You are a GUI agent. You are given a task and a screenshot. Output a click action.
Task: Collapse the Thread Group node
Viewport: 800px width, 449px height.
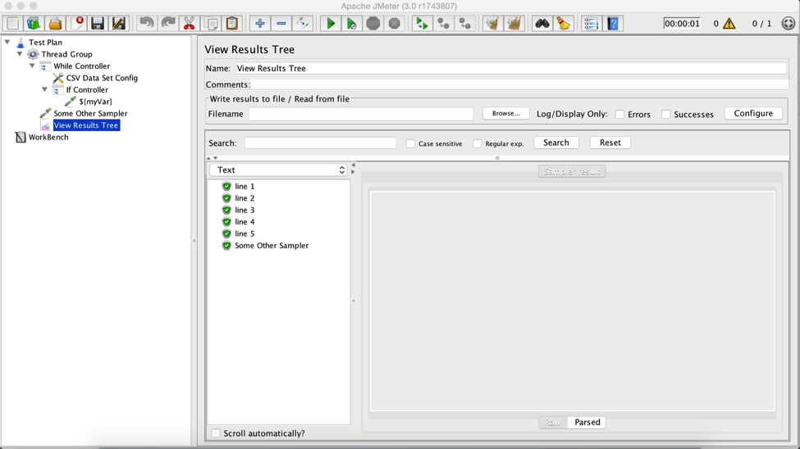20,54
